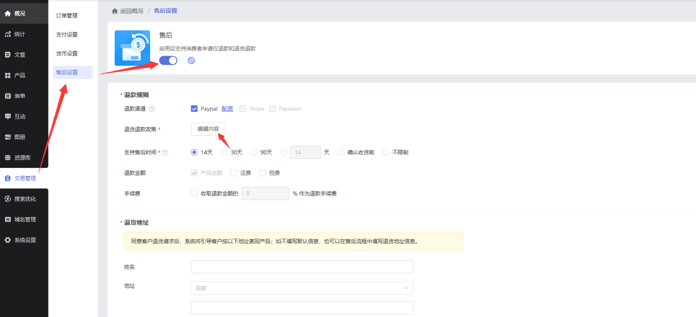
Task: Turn off the 售后 toggle switch
Action: [x=168, y=60]
